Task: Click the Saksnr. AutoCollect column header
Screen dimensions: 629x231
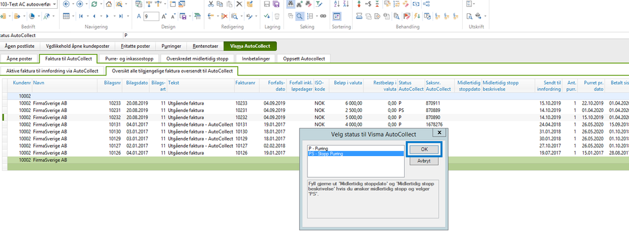Action: click(439, 86)
